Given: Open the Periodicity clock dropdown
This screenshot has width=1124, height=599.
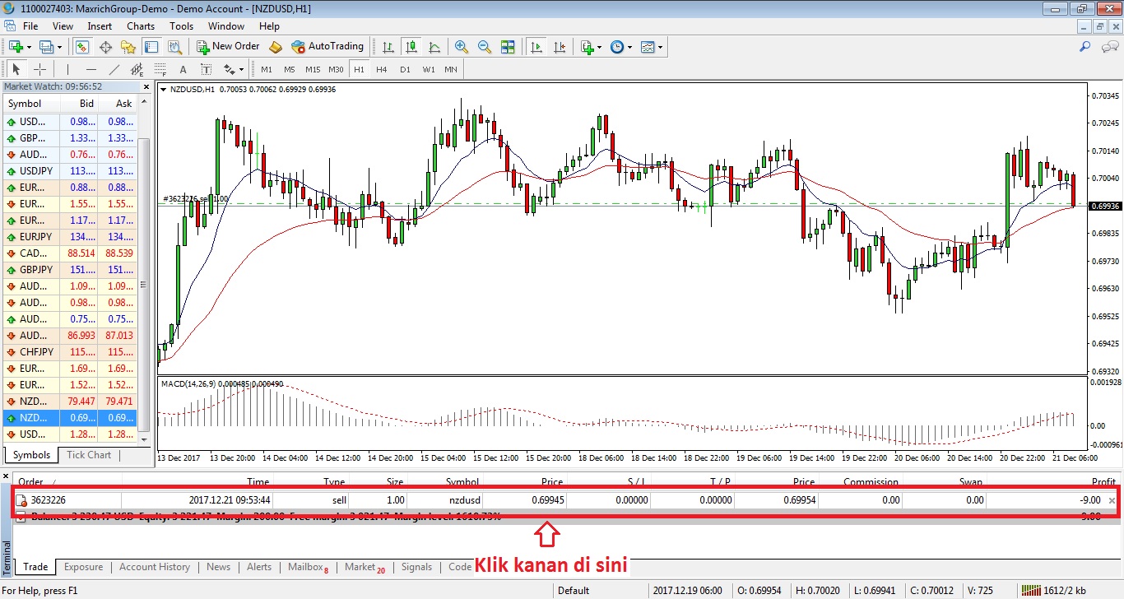Looking at the screenshot, I should (x=621, y=47).
